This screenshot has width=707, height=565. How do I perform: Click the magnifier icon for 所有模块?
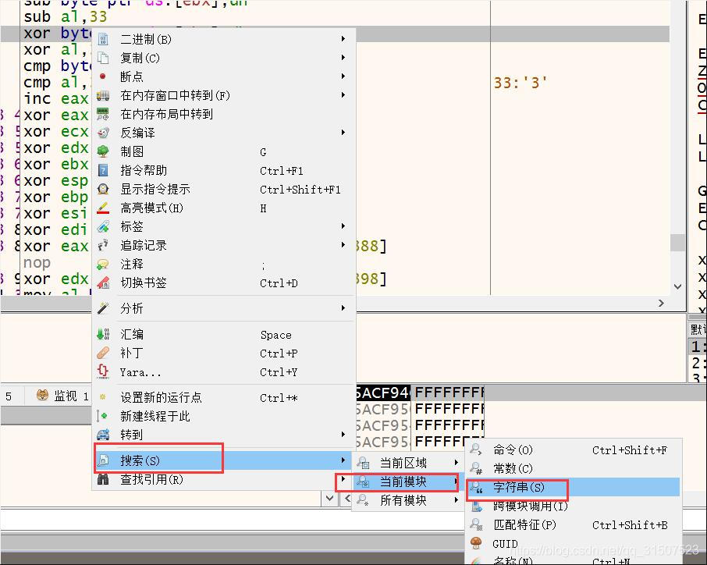[x=363, y=500]
